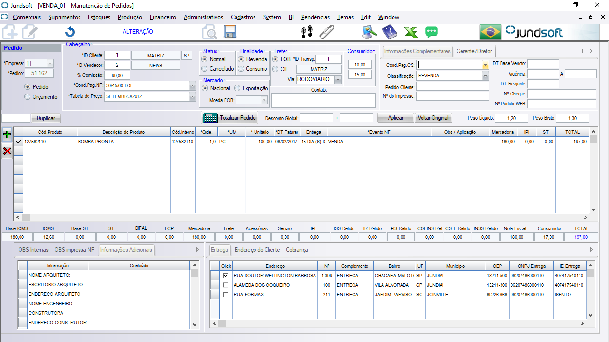Click the % Comissão field
The image size is (609, 342).
click(x=117, y=76)
